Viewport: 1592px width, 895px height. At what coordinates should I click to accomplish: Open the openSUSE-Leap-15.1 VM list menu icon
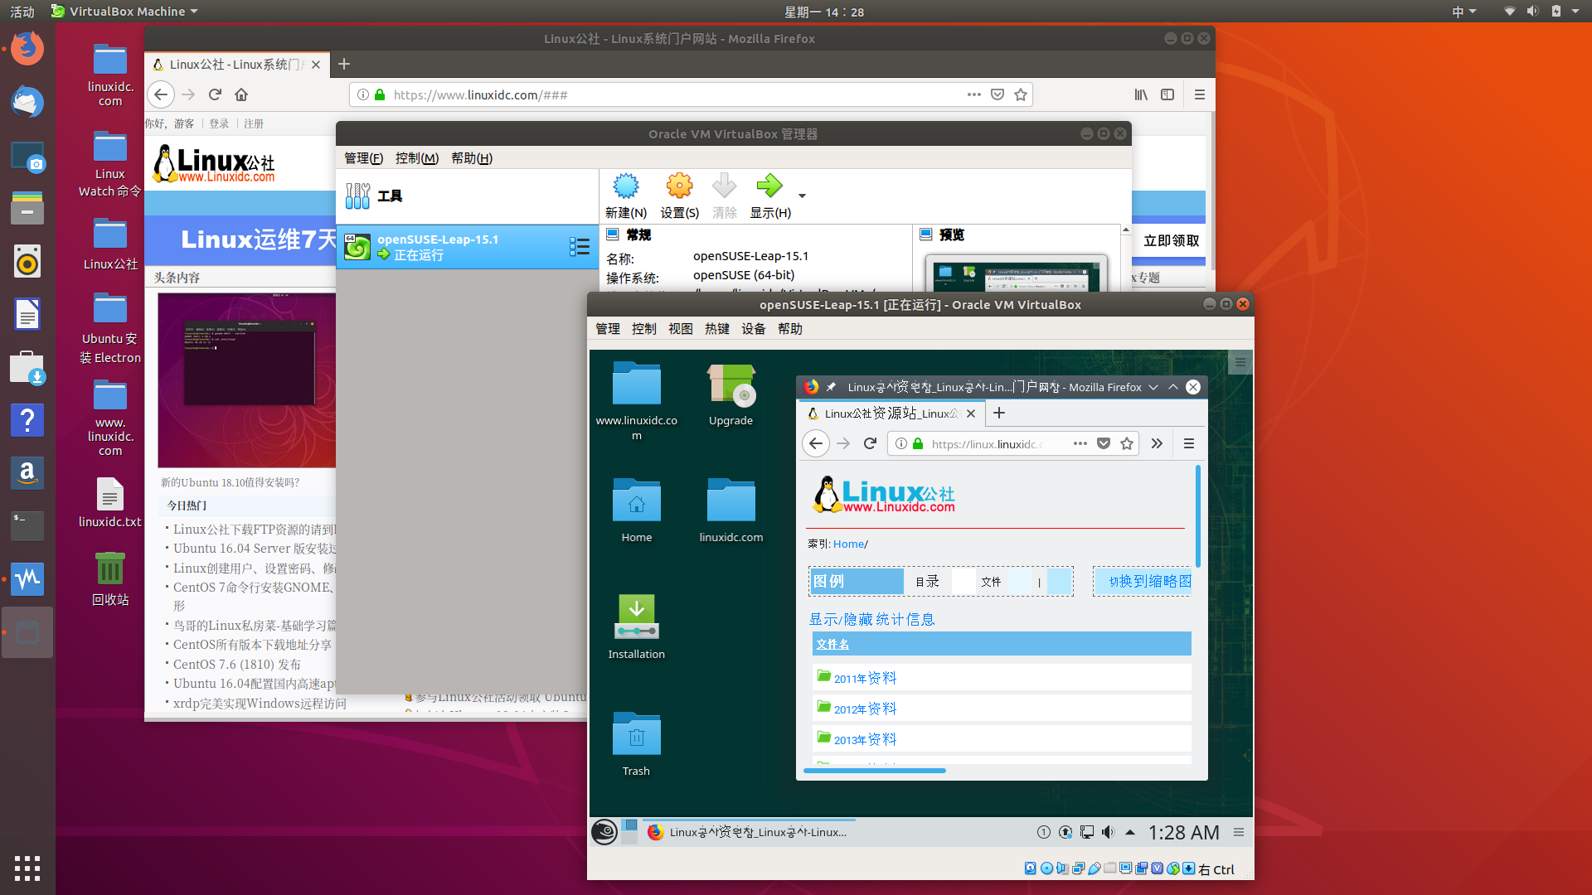point(580,247)
